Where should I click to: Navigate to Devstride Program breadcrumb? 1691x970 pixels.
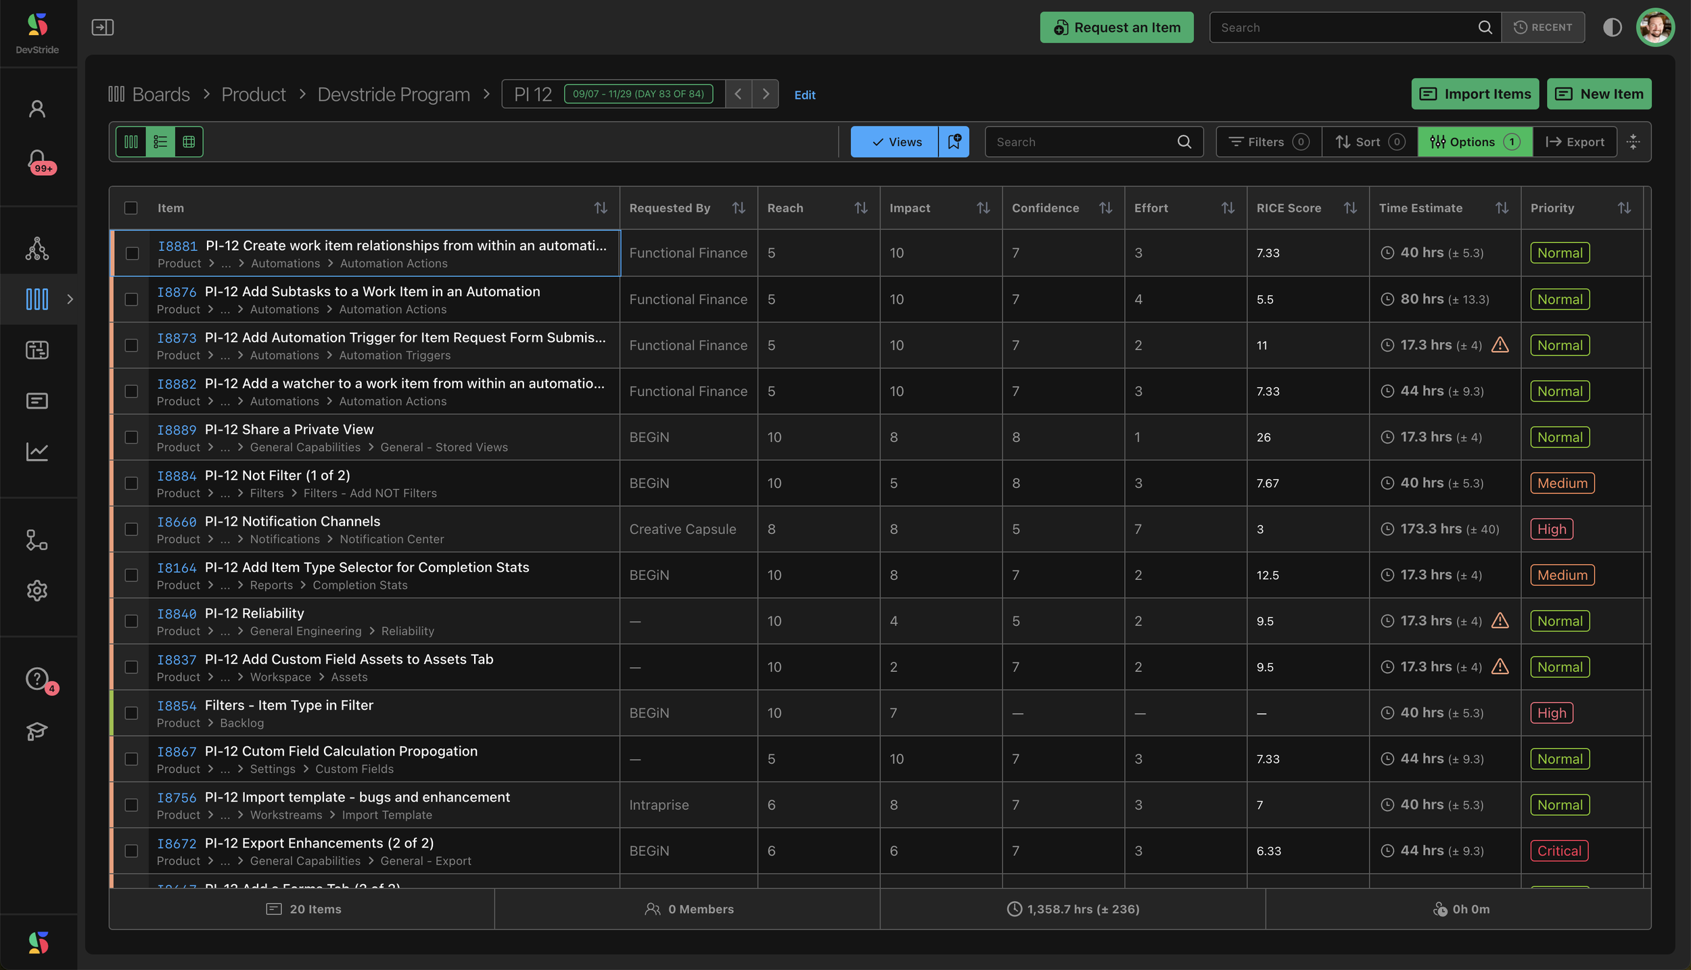point(394,94)
